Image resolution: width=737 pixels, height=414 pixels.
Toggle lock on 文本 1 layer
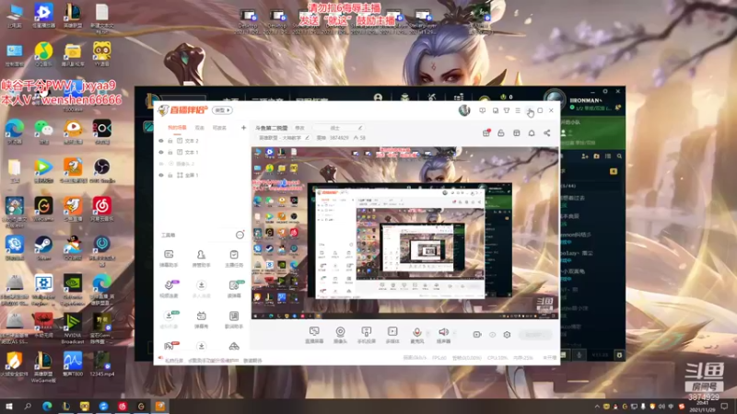170,152
